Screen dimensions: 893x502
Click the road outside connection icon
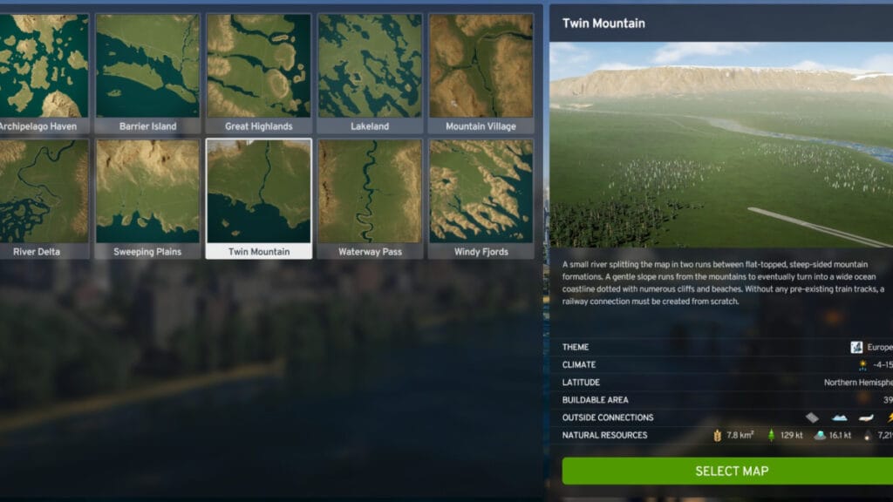[812, 417]
